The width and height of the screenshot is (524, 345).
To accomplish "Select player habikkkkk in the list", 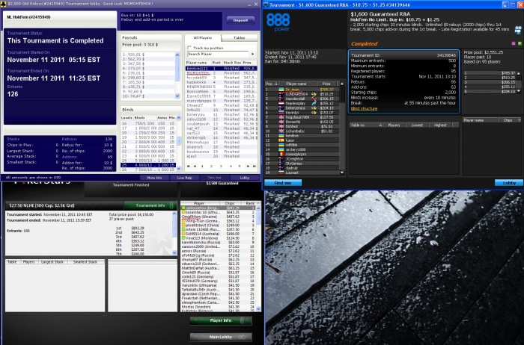I will coord(221,82).
